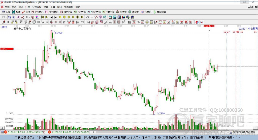258x140 pixels.
Task: Click the blue infinity loop icon
Action: point(201,22)
